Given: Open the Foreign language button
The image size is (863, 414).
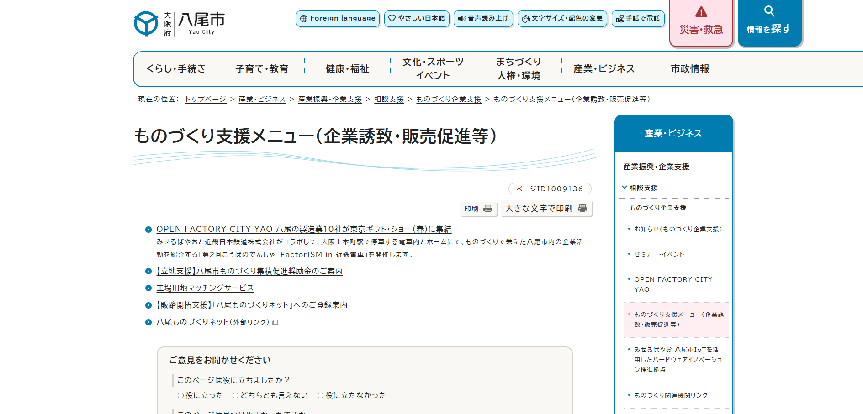Looking at the screenshot, I should [338, 19].
